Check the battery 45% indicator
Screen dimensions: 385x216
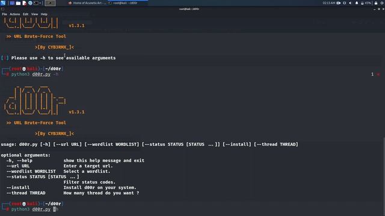(x=366, y=3)
